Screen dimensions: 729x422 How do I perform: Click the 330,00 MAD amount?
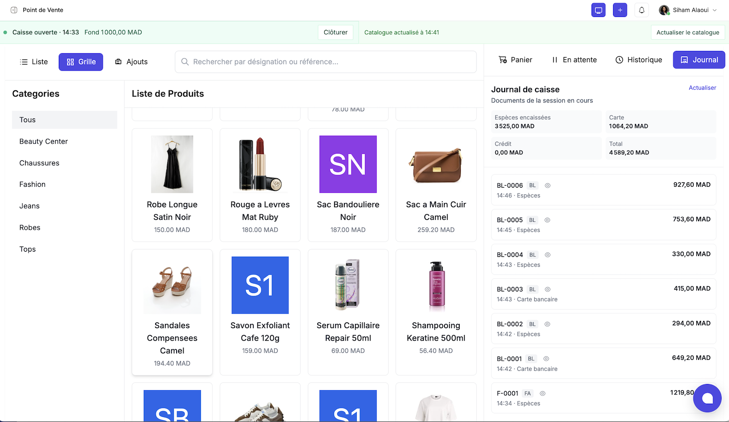(691, 254)
